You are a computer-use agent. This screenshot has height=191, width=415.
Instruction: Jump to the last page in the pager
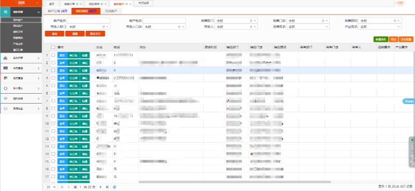point(107,187)
